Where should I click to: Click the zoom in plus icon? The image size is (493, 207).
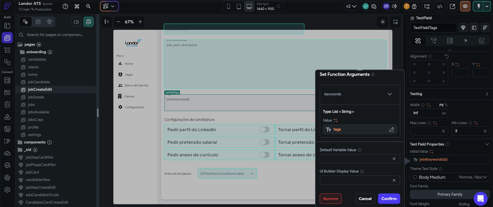point(140,22)
